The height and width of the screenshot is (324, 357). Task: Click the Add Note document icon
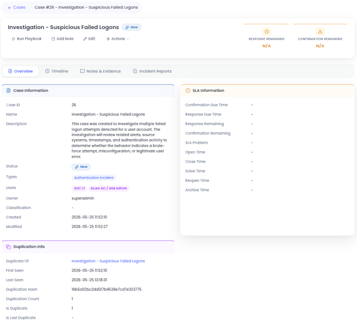click(x=53, y=39)
